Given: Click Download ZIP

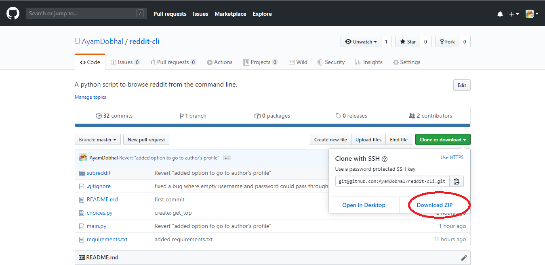Looking at the screenshot, I should coord(435,205).
